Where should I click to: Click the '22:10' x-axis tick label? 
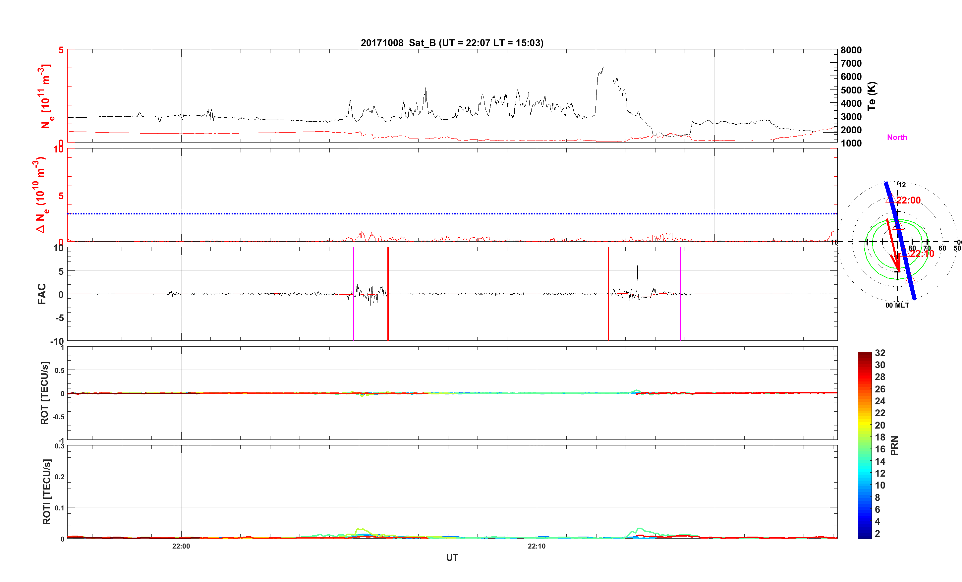coord(537,546)
